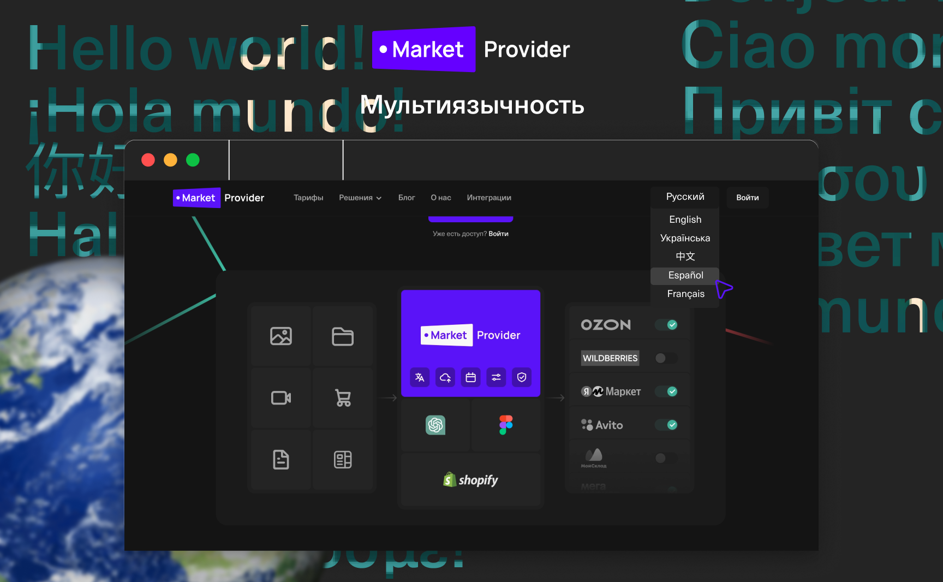Image resolution: width=943 pixels, height=582 pixels.
Task: Click the calendar icon in purple card
Action: (470, 377)
